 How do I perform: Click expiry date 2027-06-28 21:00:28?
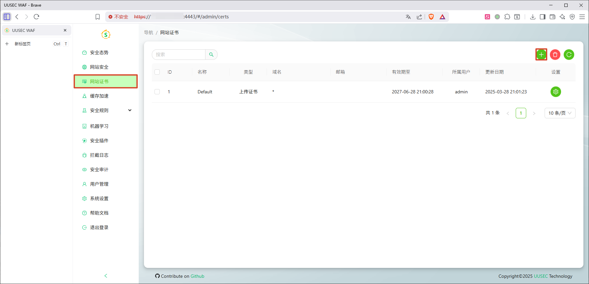coord(412,92)
